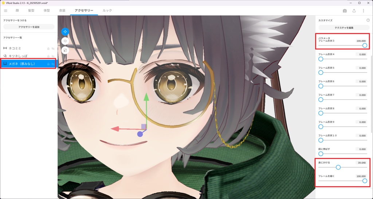This screenshot has height=199, width=373.
Task: Click the フレーム形状９ slider handle
Action: (x=321, y=127)
